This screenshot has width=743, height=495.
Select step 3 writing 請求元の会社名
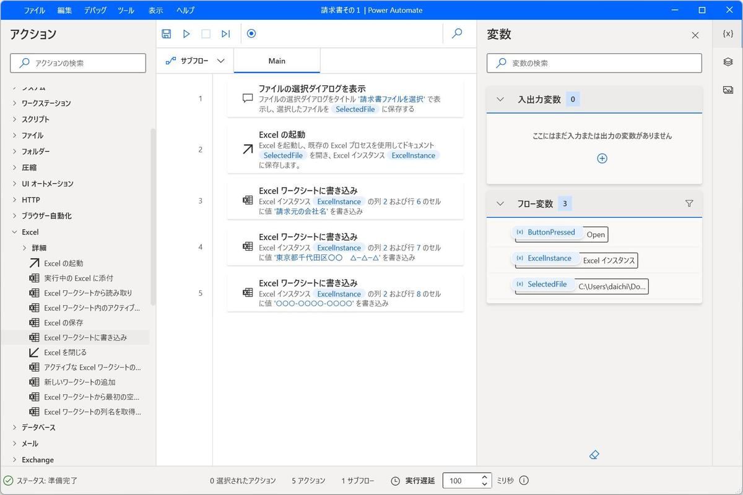coord(345,200)
